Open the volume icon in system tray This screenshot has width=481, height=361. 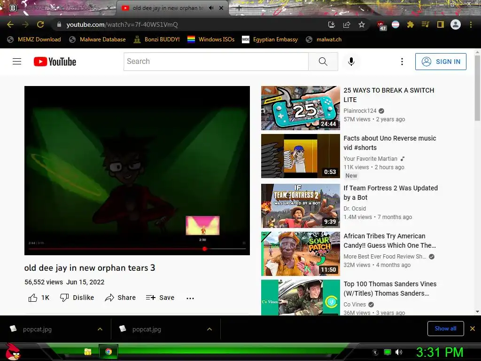398,352
